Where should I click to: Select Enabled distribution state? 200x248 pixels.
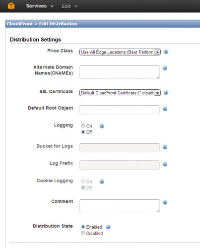(x=83, y=227)
